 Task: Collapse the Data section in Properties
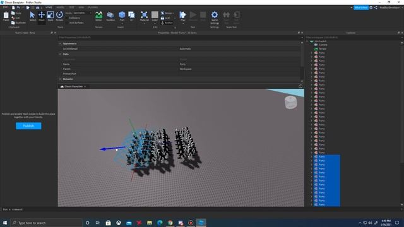(x=60, y=54)
